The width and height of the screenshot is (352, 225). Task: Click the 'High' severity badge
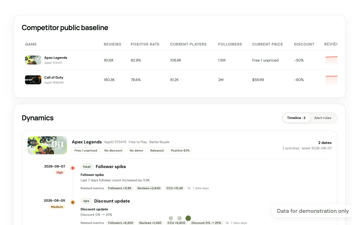tap(60, 172)
